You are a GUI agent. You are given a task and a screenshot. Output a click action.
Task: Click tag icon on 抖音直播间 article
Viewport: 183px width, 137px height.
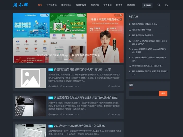tap(109, 114)
